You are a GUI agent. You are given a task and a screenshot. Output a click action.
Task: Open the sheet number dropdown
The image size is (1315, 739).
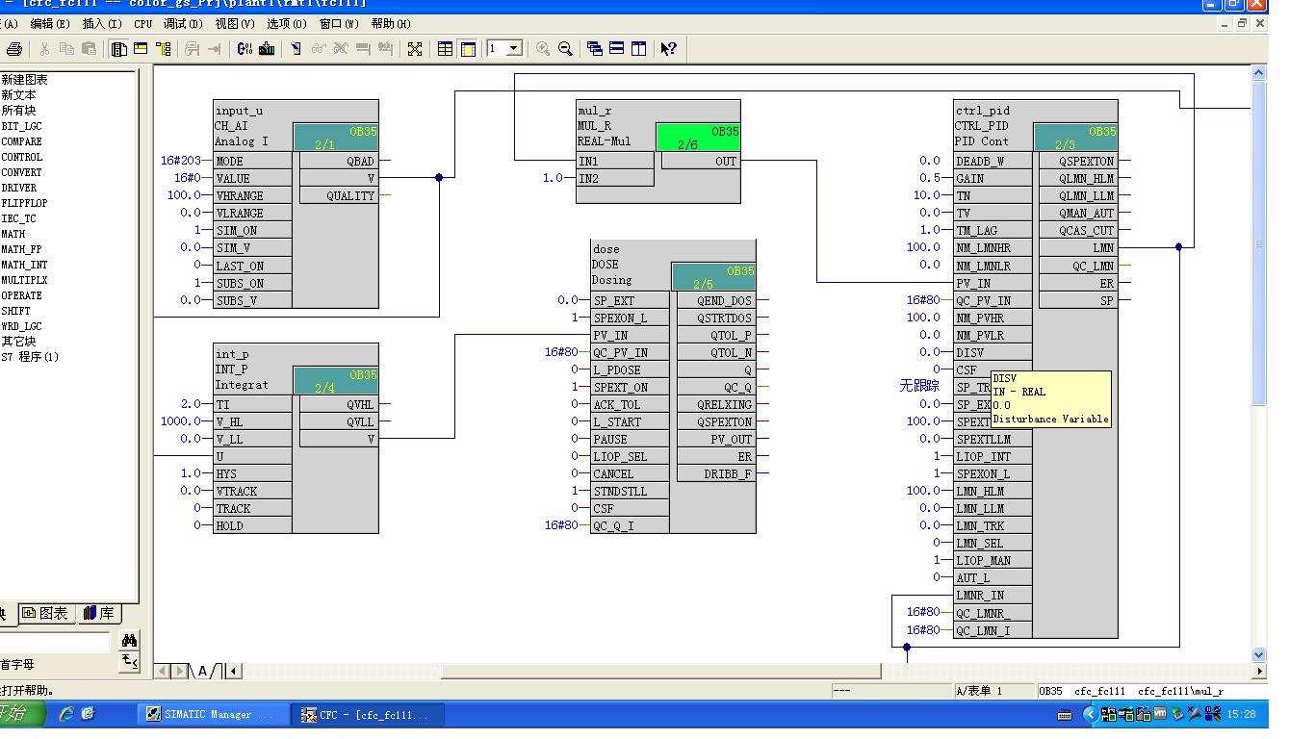click(x=514, y=49)
